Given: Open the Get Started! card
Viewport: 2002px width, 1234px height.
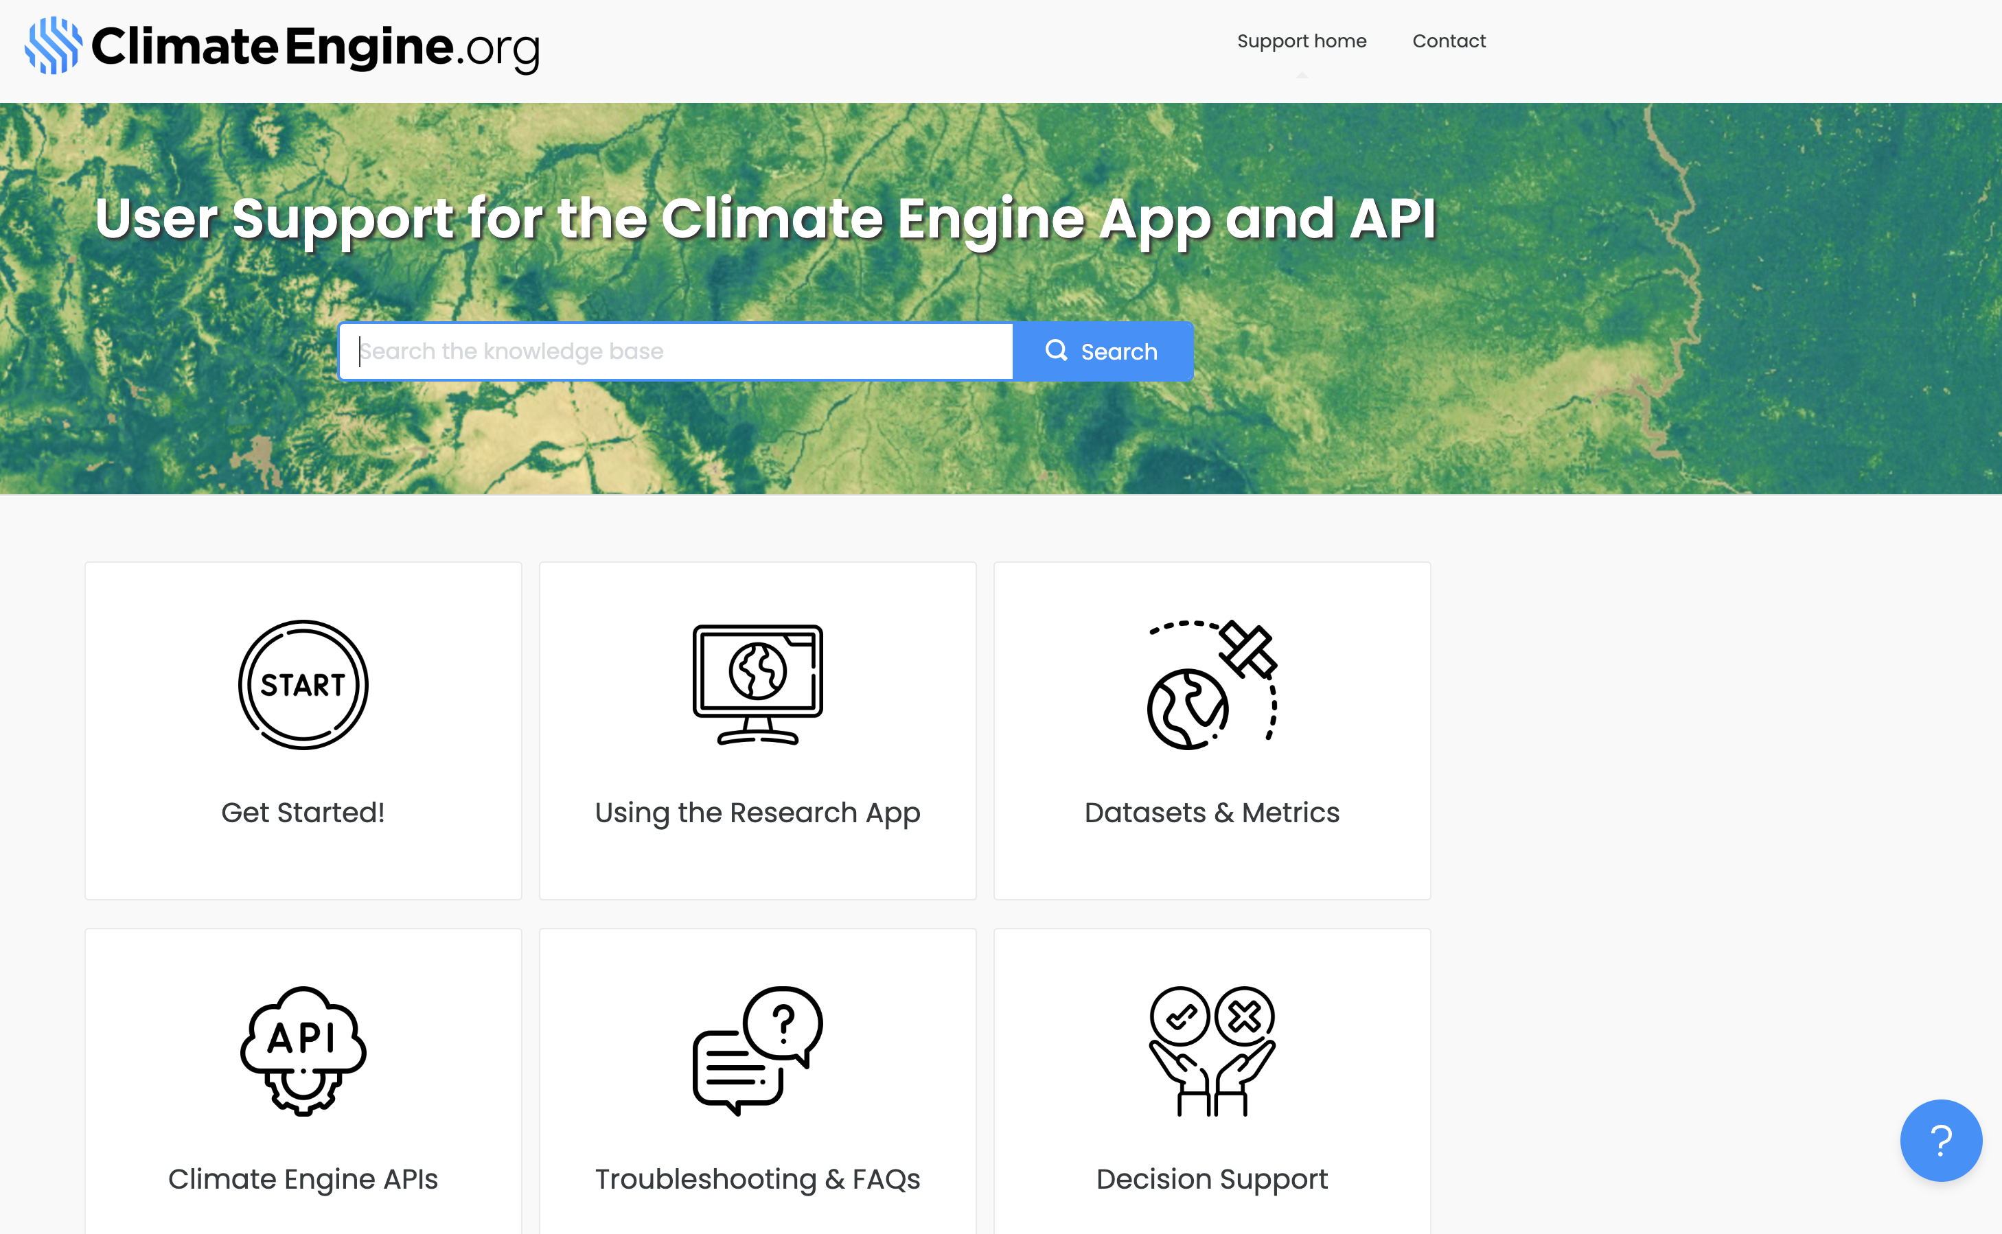Looking at the screenshot, I should coord(303,812).
